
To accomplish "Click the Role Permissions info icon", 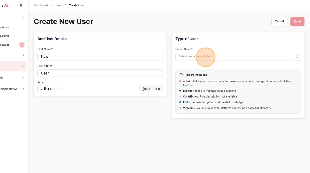I will tap(181, 75).
